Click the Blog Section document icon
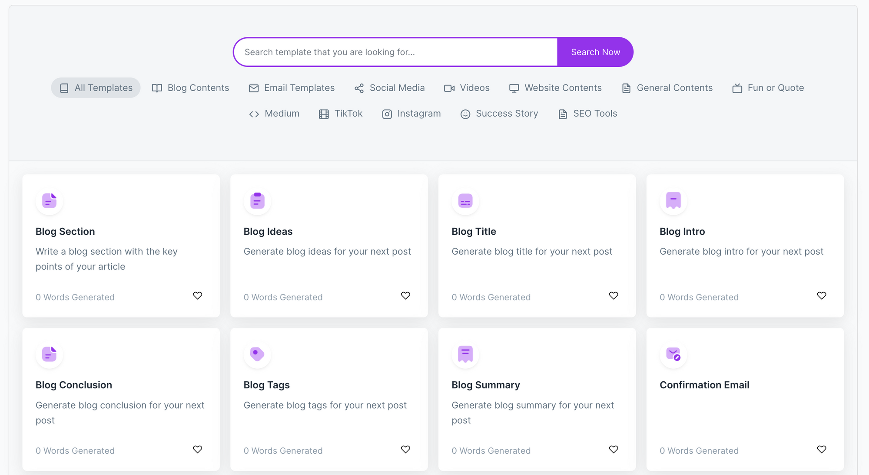Screen dimensions: 869x475 (50, 201)
